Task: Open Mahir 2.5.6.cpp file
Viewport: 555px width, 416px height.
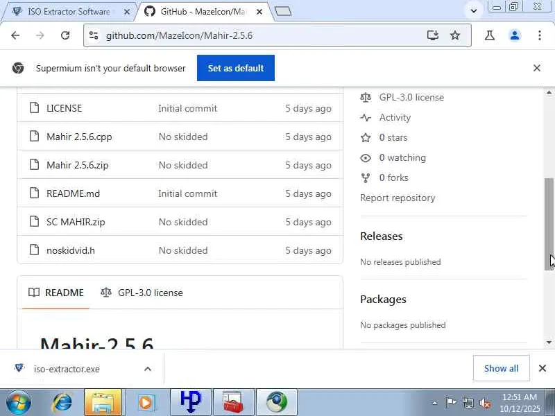Action: tap(79, 137)
